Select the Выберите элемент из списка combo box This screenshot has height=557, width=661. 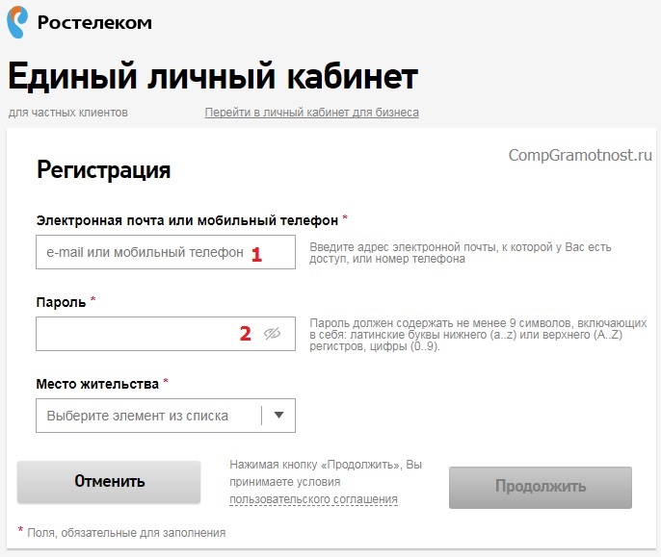[166, 416]
